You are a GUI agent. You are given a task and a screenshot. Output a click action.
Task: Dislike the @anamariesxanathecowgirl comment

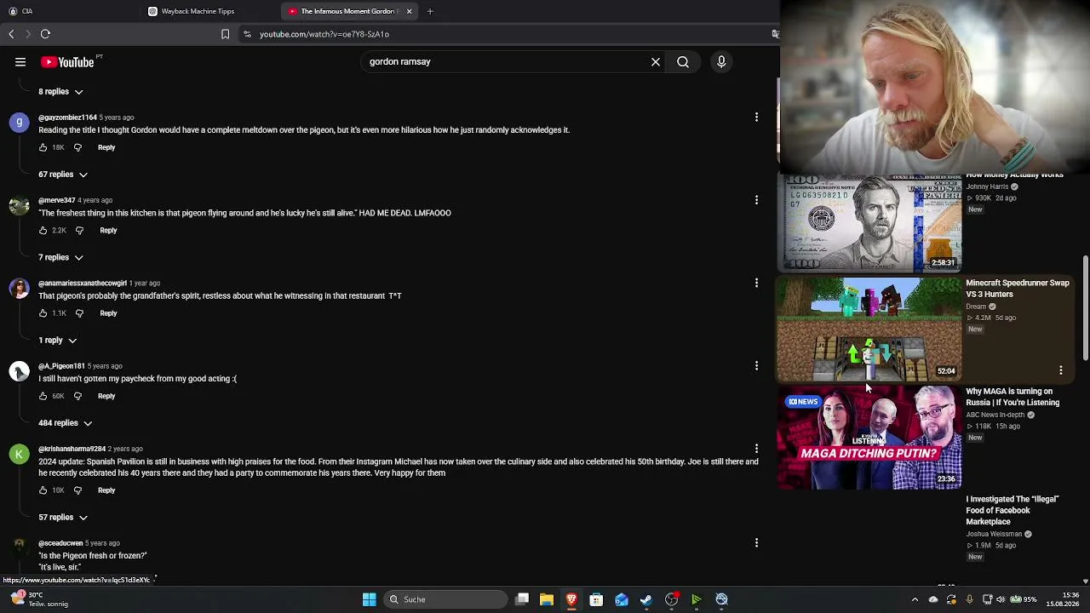click(79, 313)
